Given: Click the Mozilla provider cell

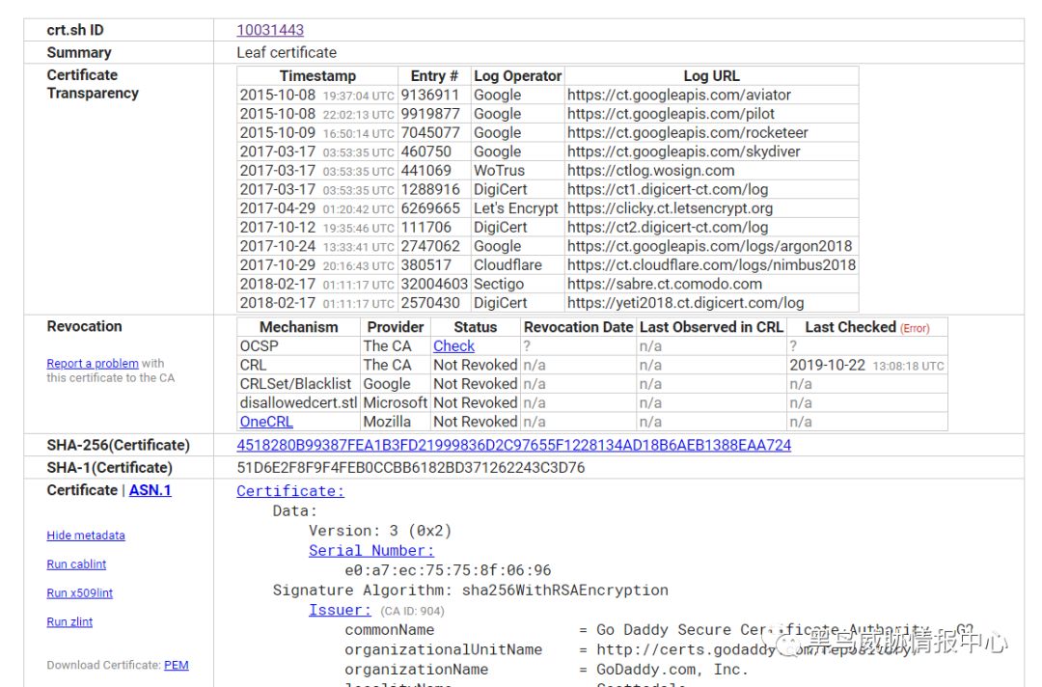Looking at the screenshot, I should point(387,422).
